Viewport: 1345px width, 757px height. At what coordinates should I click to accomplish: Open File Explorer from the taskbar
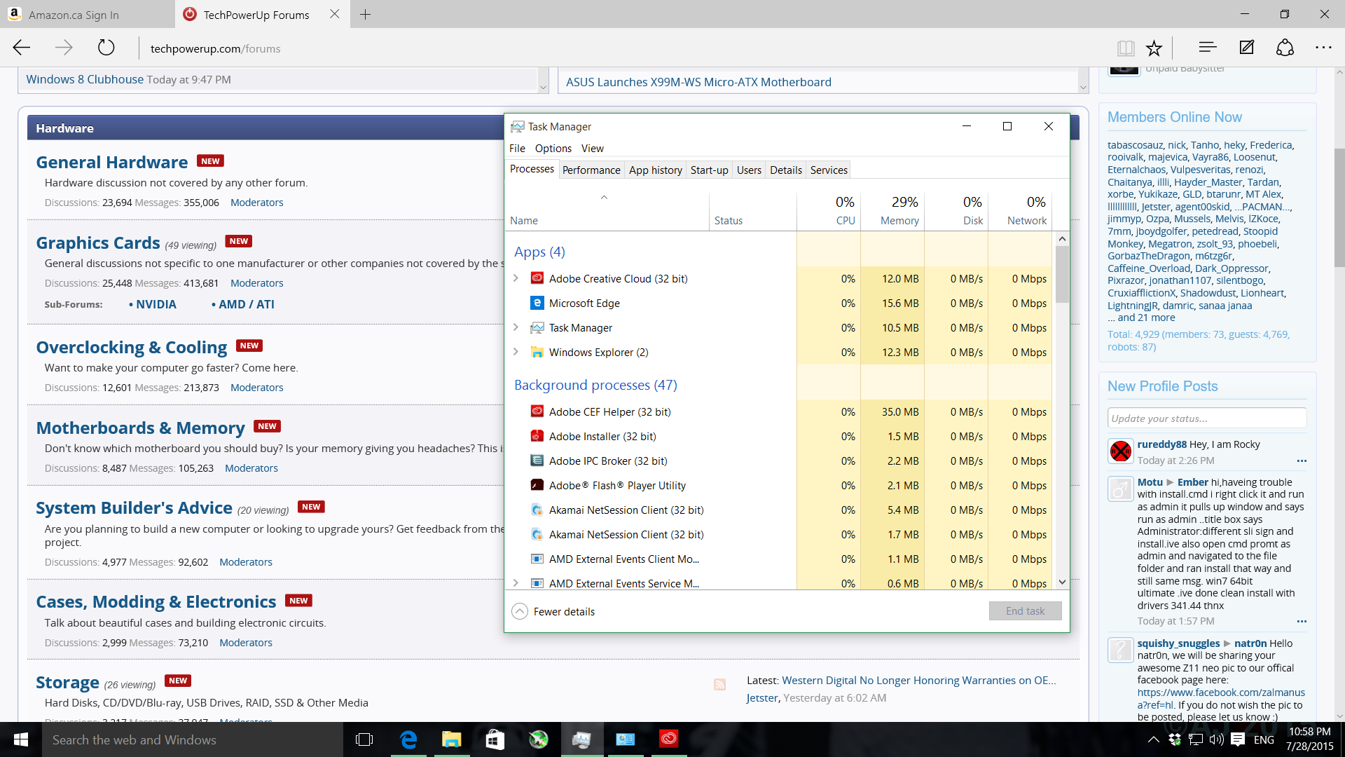(x=452, y=739)
